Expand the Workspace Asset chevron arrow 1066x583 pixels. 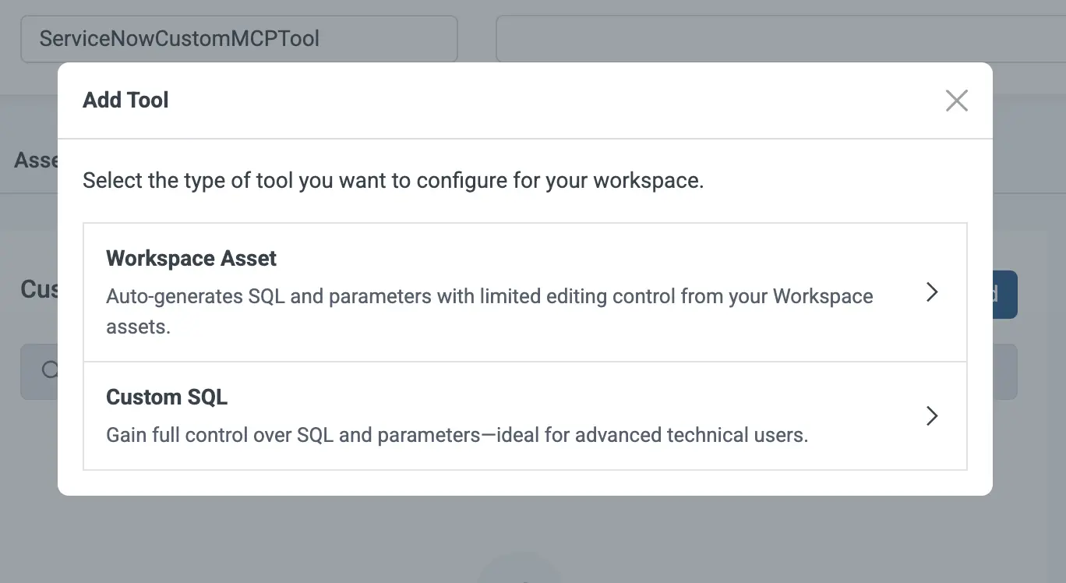click(931, 292)
